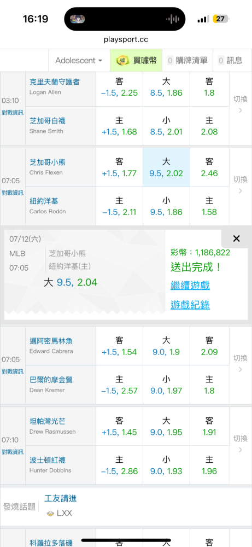Tap the 買噱幣 coin button
Screen dimensions: 252x547
tap(136, 60)
